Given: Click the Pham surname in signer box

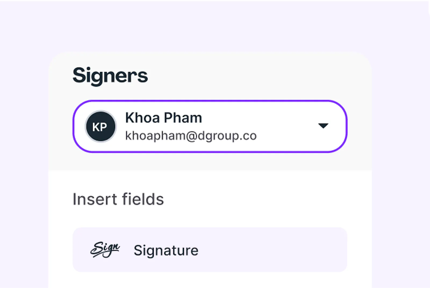Looking at the screenshot, I should click(183, 118).
